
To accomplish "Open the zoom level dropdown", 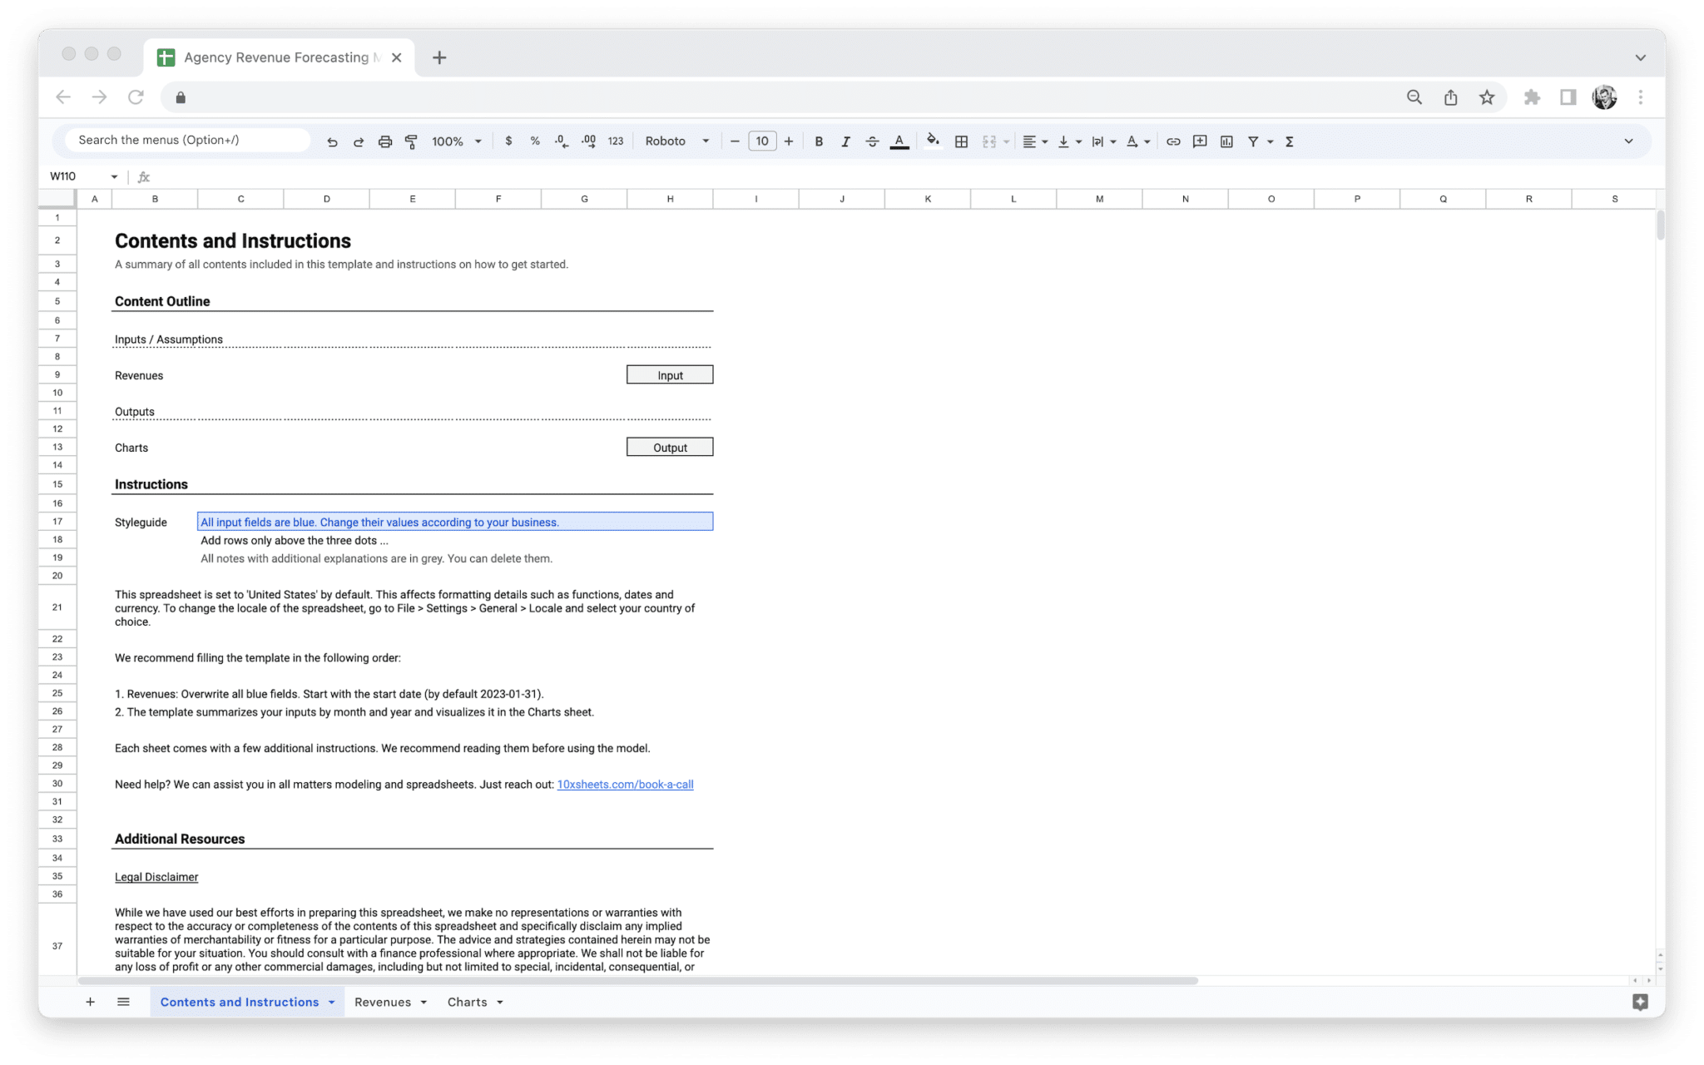I will coord(455,141).
